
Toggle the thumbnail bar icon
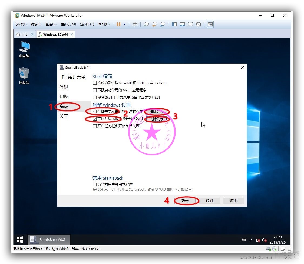[182, 24]
